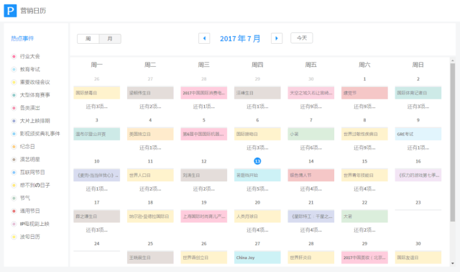Go to previous month arrow
The image size is (460, 272).
204,38
